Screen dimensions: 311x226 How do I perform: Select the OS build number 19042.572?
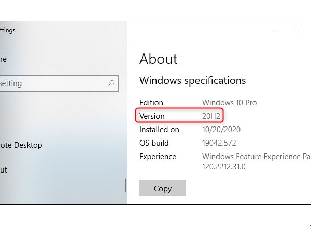tap(220, 143)
